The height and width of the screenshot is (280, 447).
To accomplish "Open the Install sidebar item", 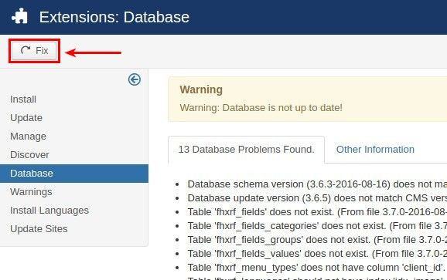I will [x=23, y=100].
